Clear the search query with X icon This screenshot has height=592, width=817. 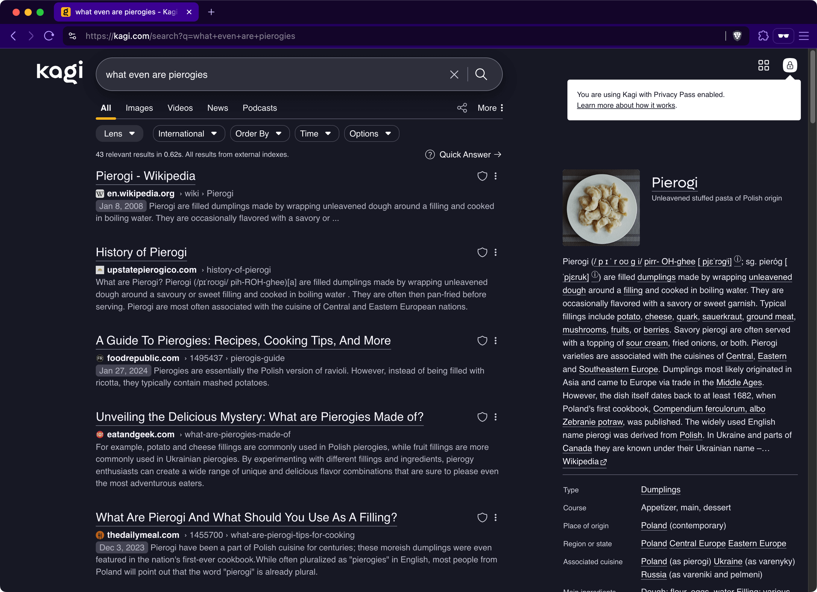[x=454, y=75]
